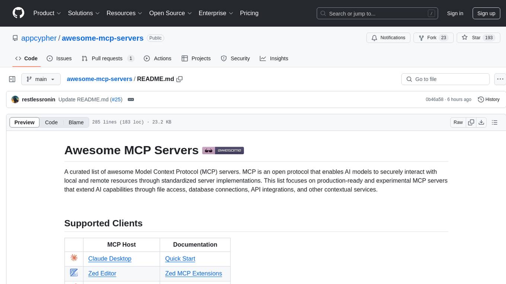The width and height of the screenshot is (506, 284).
Task: Click the MCP Host column header
Action: coord(121,245)
